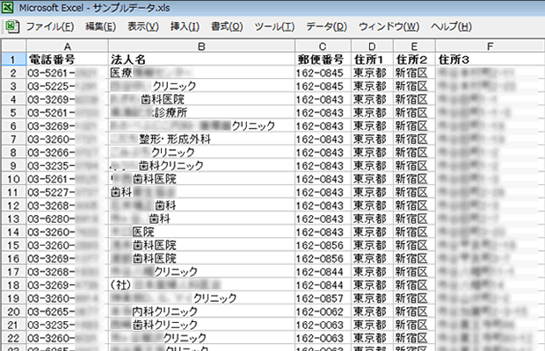Open the ウィンドウ(W) menu
The height and width of the screenshot is (351, 545).
[389, 26]
